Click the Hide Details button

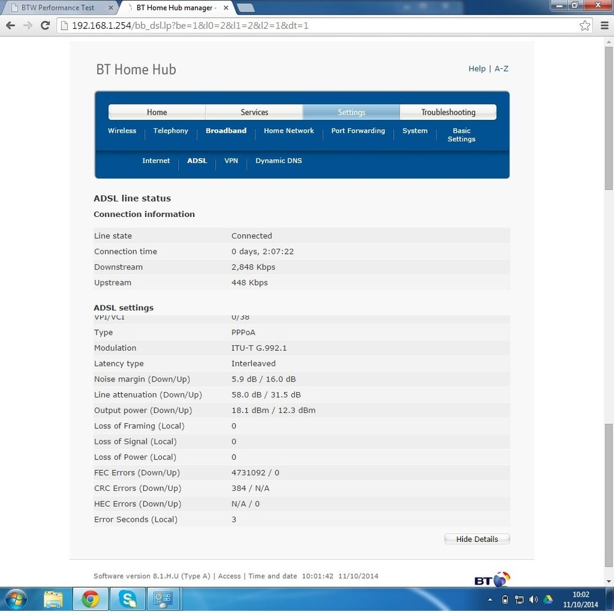click(477, 539)
